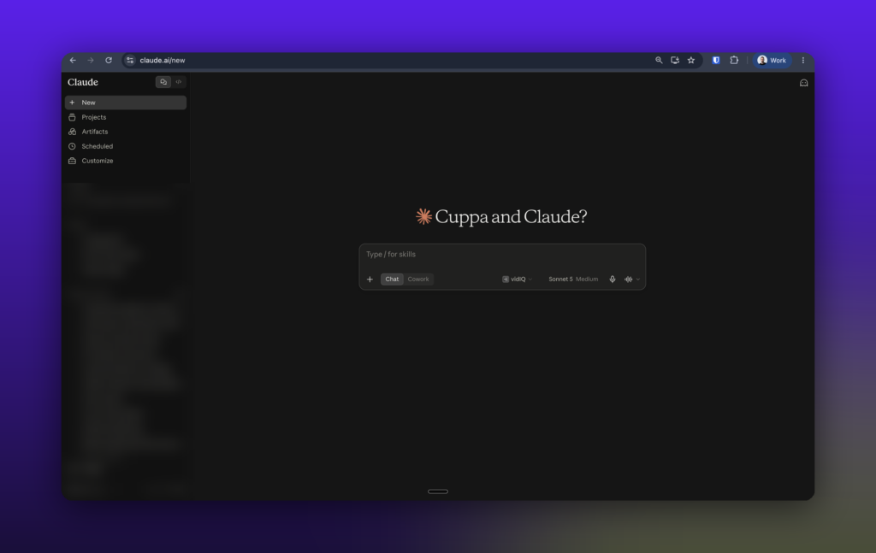Image resolution: width=876 pixels, height=553 pixels.
Task: Select the Chat tab in composer
Action: pos(392,279)
